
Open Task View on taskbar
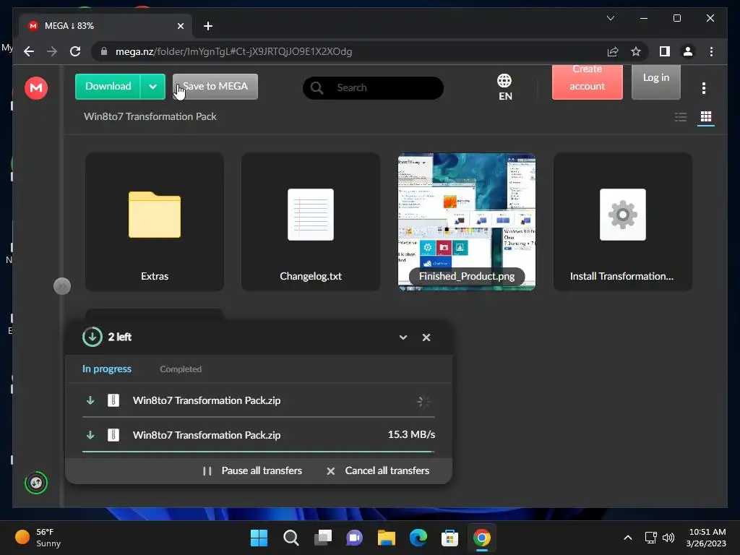tap(323, 538)
